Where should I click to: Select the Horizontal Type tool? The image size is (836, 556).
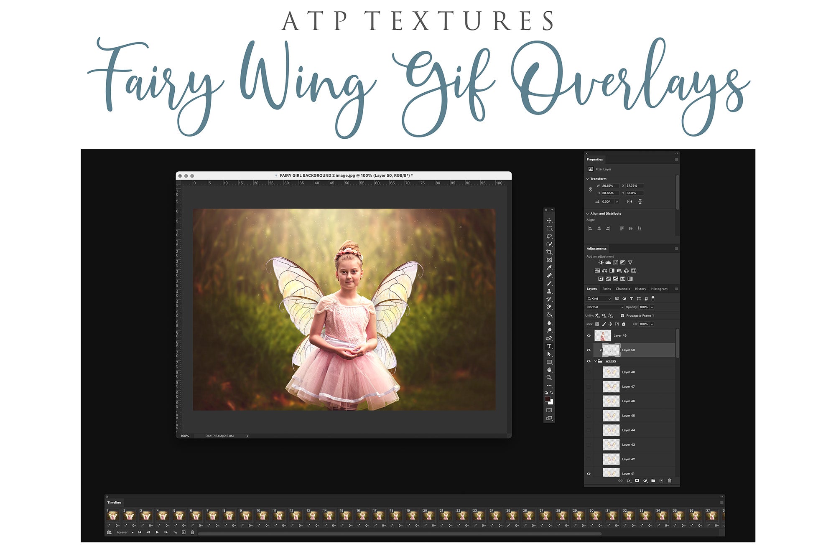click(x=549, y=346)
